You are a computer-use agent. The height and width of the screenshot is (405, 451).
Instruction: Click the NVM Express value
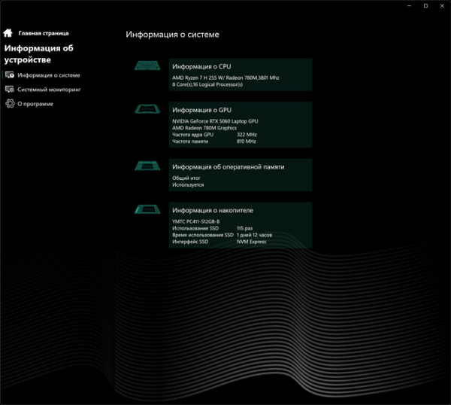tap(251, 242)
